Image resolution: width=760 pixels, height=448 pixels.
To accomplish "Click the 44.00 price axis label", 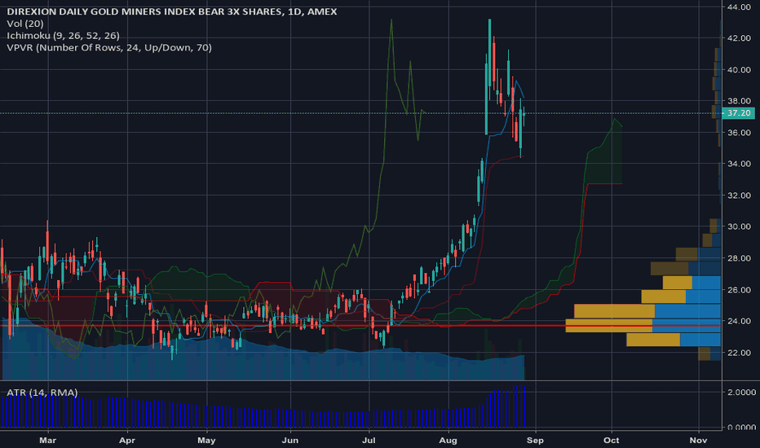I will pos(739,7).
